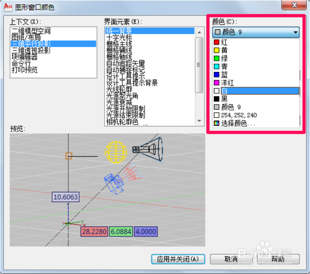Choose black 黑 from the color list
This screenshot has width=310, height=274.
[x=256, y=99]
